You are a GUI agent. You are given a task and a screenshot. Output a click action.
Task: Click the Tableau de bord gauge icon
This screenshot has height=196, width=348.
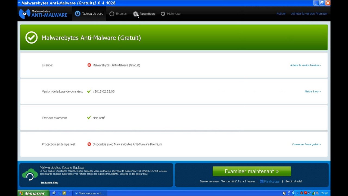pos(77,13)
